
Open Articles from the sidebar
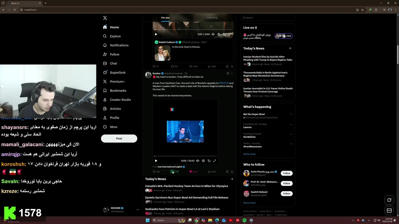[112, 109]
